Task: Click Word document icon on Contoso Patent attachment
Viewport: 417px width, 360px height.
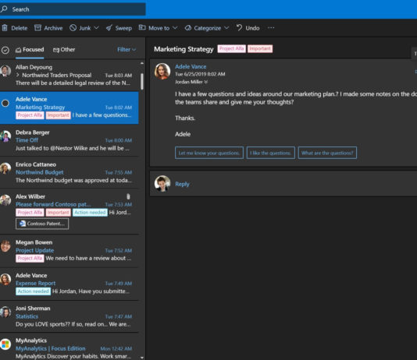Action: [23, 224]
